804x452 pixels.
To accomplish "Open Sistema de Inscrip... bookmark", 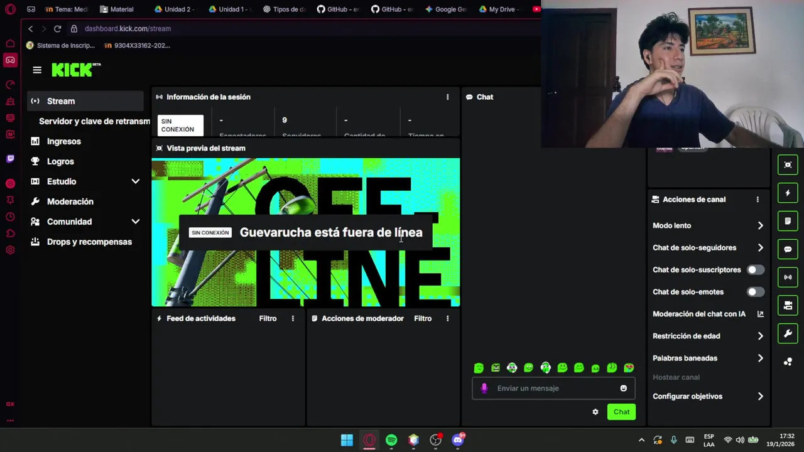I will pyautogui.click(x=60, y=45).
